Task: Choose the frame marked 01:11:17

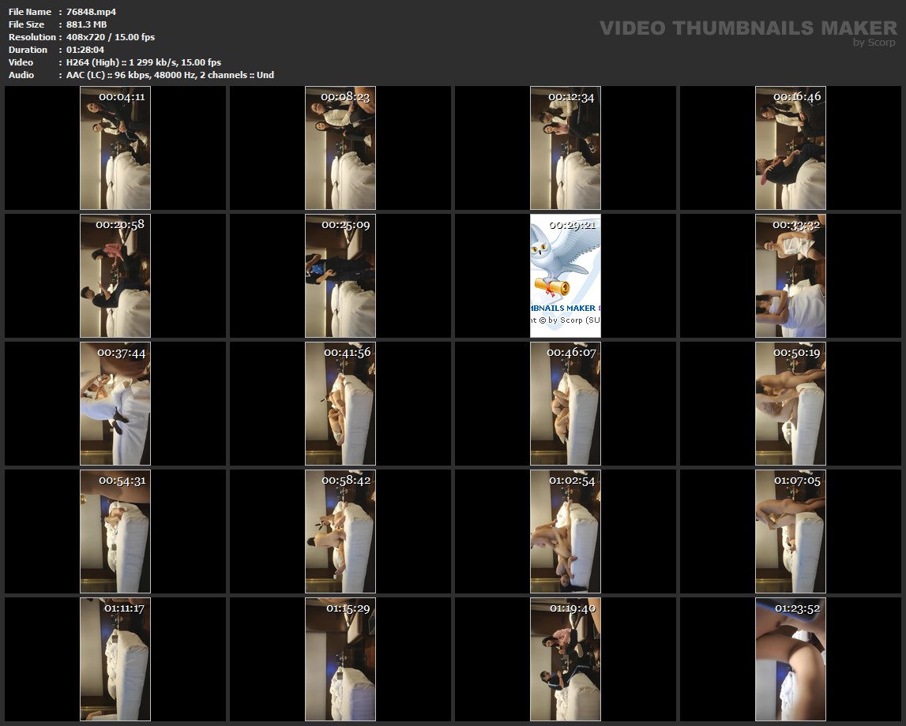Action: (x=115, y=659)
